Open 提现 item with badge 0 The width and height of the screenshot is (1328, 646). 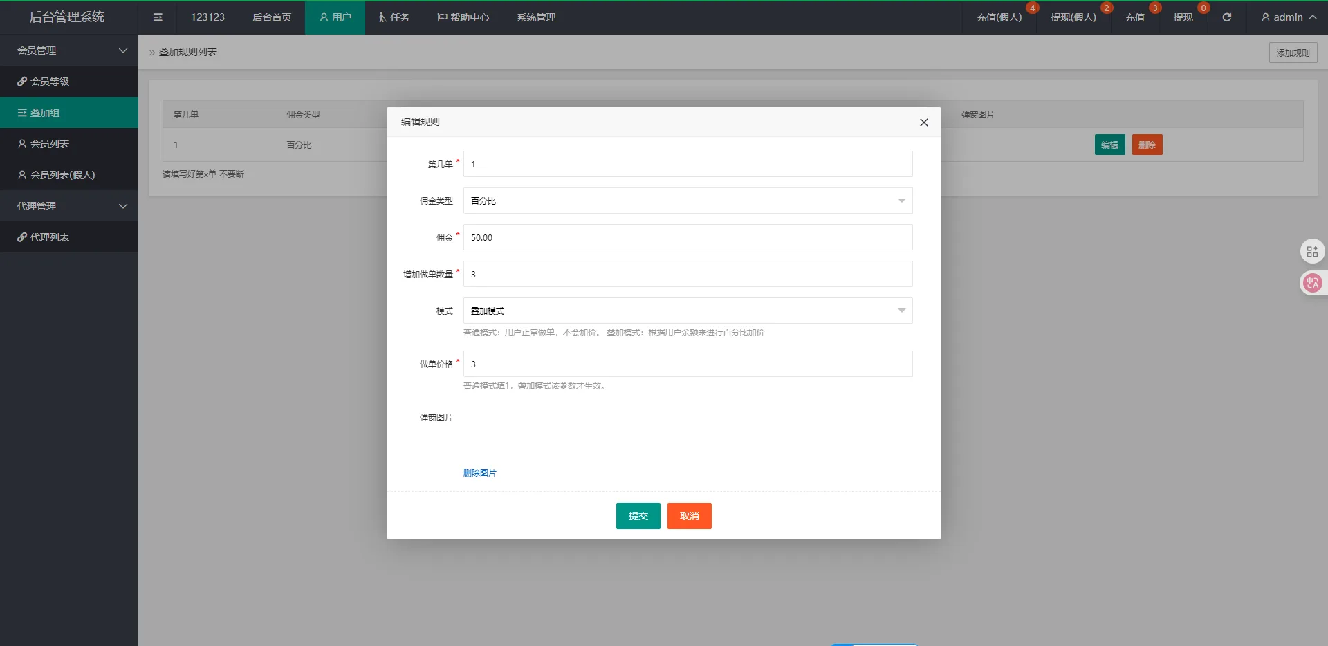coord(1183,17)
